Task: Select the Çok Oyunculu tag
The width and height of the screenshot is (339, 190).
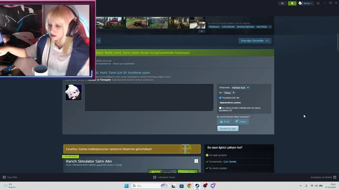Action: click(228, 27)
